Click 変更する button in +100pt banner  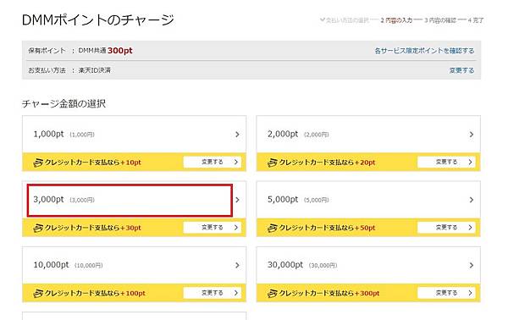(213, 293)
